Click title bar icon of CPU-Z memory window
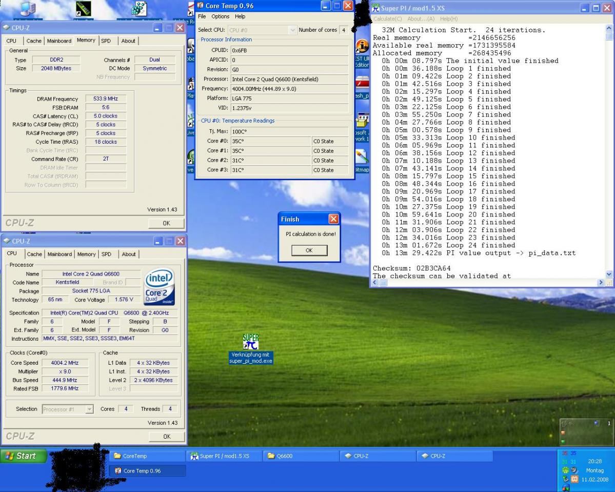The width and height of the screenshot is (615, 492). 7,28
